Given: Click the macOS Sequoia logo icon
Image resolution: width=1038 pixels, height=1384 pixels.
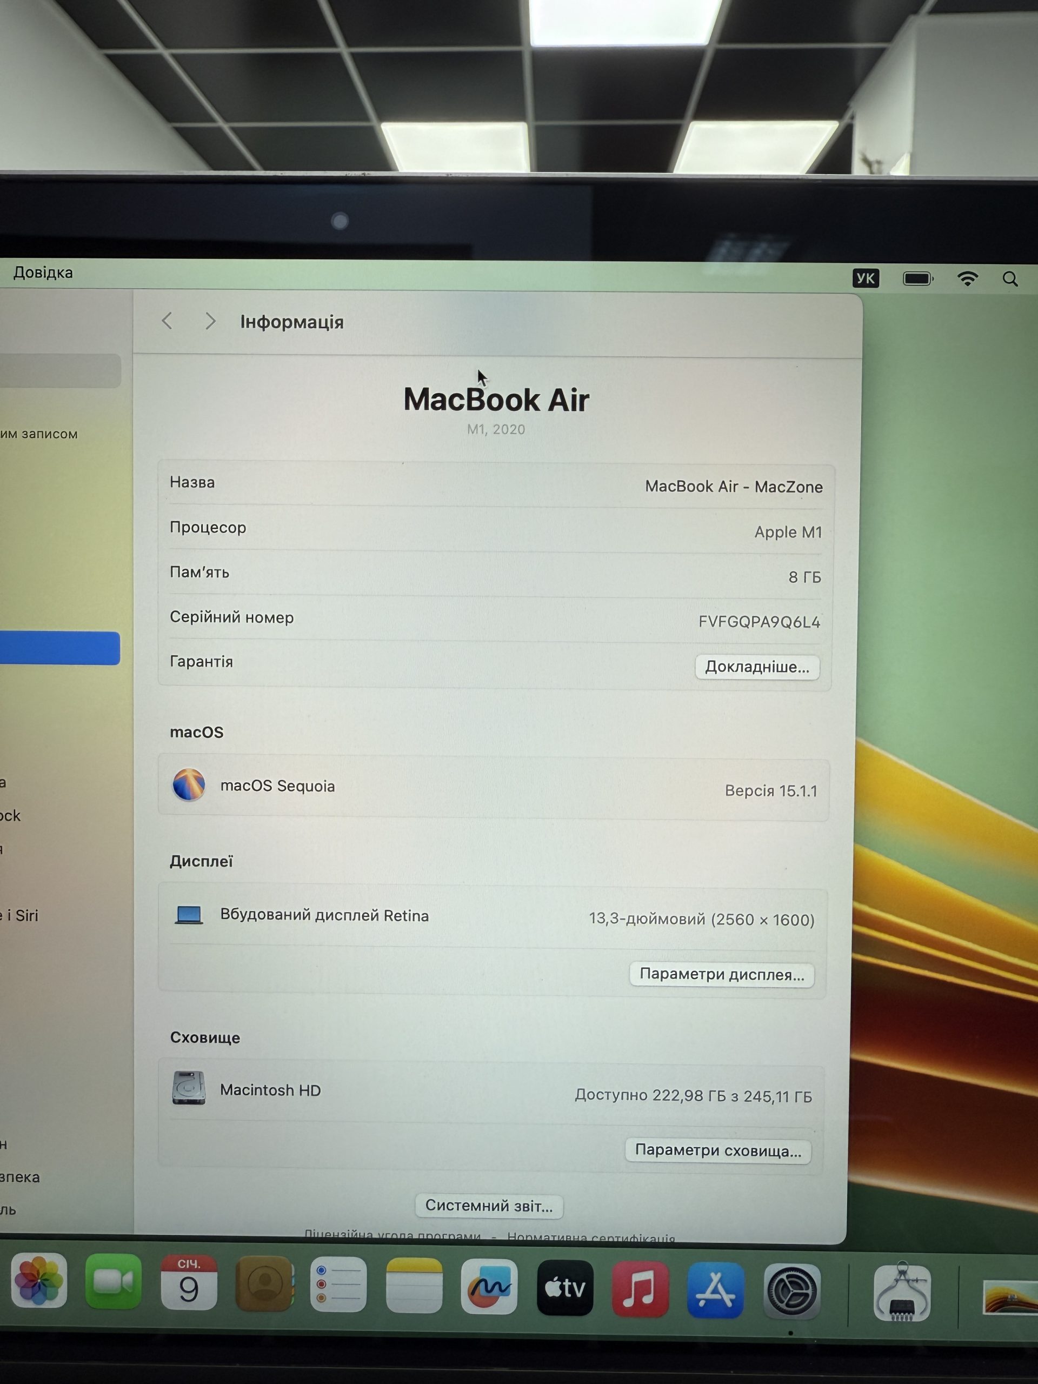Looking at the screenshot, I should [188, 784].
